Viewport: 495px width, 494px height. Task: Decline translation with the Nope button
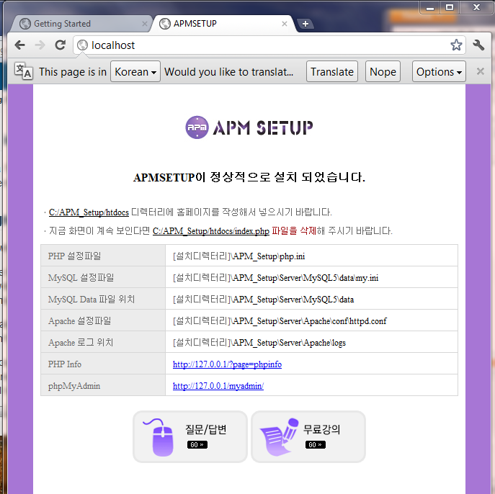383,71
